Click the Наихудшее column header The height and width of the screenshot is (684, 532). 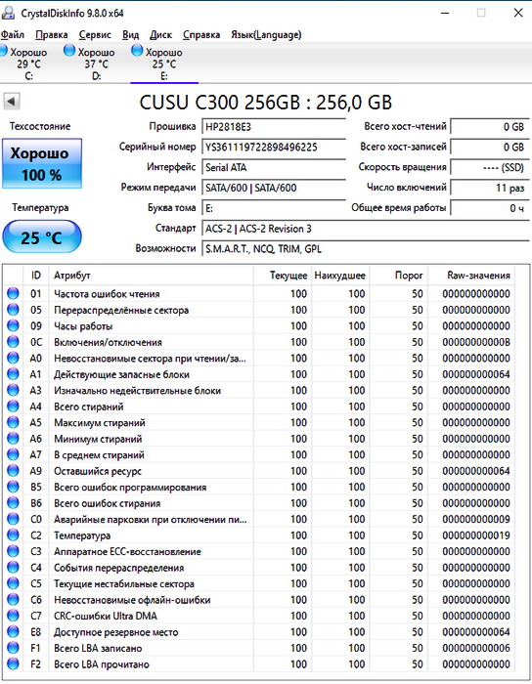339,276
